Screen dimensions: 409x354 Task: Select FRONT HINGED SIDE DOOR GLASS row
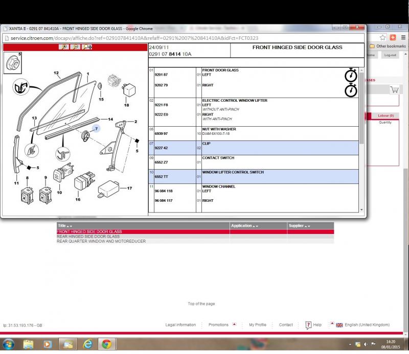[x=195, y=232]
